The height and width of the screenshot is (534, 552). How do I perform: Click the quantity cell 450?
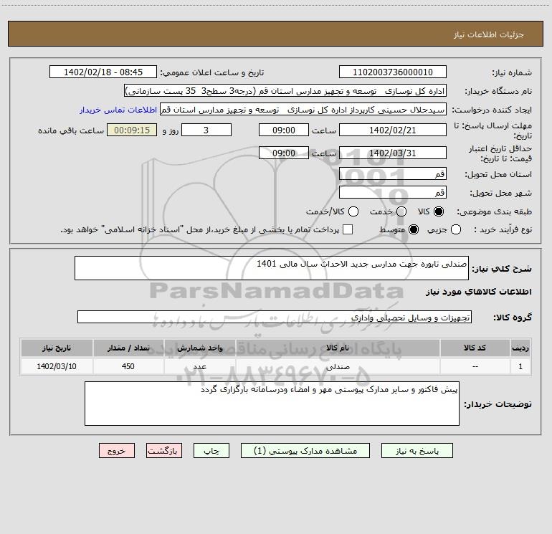pyautogui.click(x=128, y=366)
